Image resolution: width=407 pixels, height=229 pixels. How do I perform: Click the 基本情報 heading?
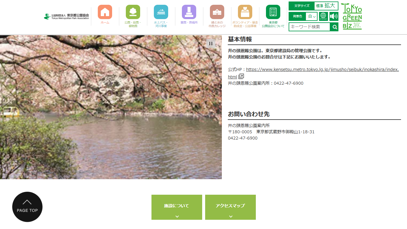[240, 39]
